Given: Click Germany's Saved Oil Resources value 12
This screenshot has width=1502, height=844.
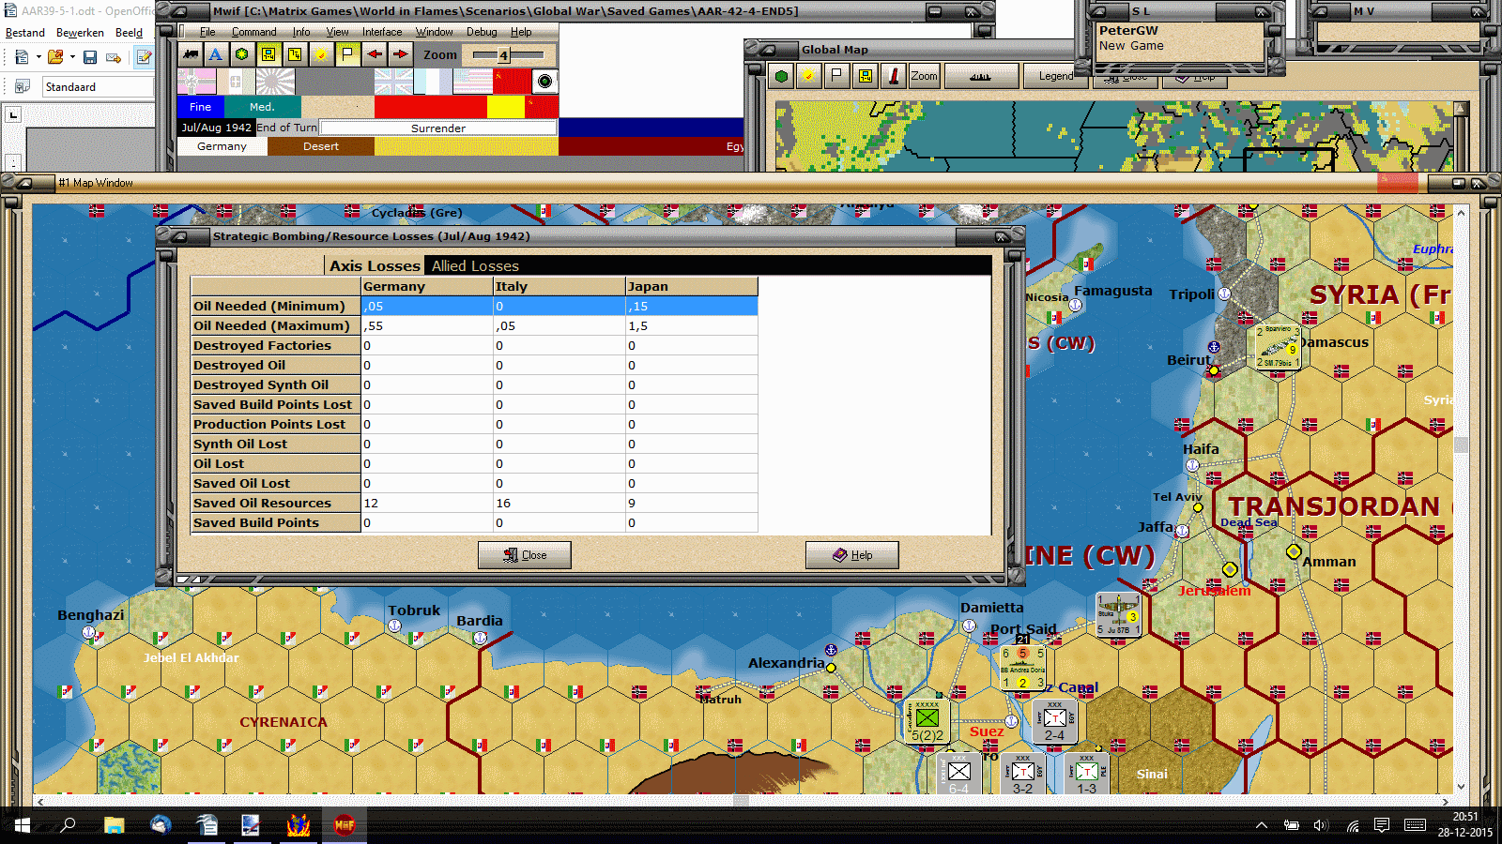Looking at the screenshot, I should 427,503.
